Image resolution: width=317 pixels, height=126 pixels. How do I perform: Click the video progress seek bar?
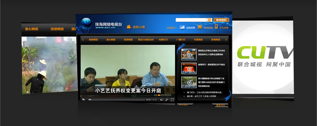117,100
